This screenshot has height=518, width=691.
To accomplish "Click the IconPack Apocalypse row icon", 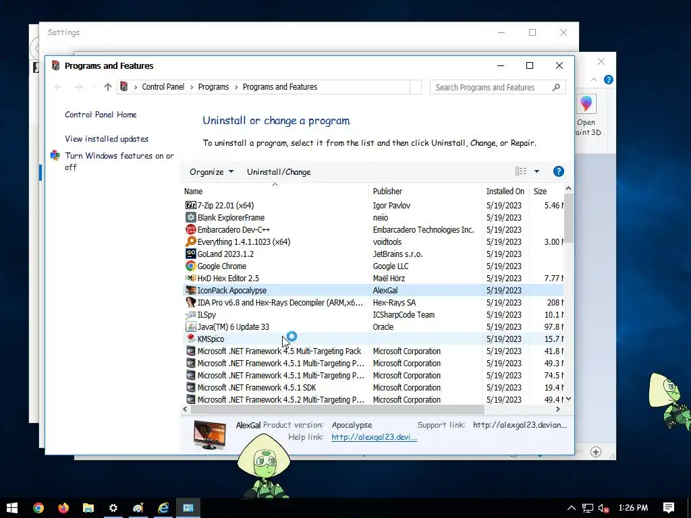I will point(190,290).
